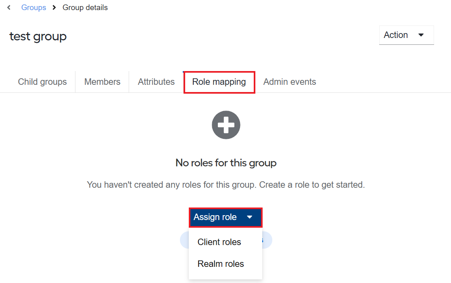451x283 pixels.
Task: Open the Action dropdown menu
Action: point(406,35)
